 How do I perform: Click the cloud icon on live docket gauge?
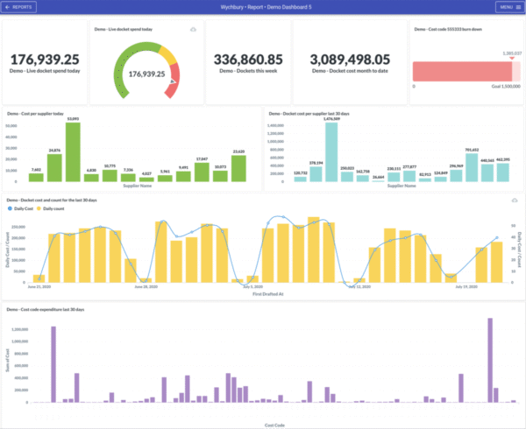[x=193, y=30]
